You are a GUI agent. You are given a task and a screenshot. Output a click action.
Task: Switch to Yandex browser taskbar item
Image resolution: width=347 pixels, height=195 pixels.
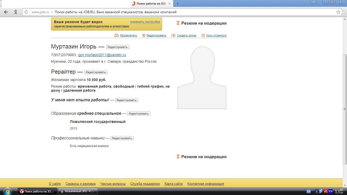(x=37, y=191)
